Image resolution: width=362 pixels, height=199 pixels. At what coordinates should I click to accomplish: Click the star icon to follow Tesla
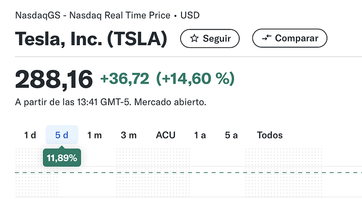[194, 38]
